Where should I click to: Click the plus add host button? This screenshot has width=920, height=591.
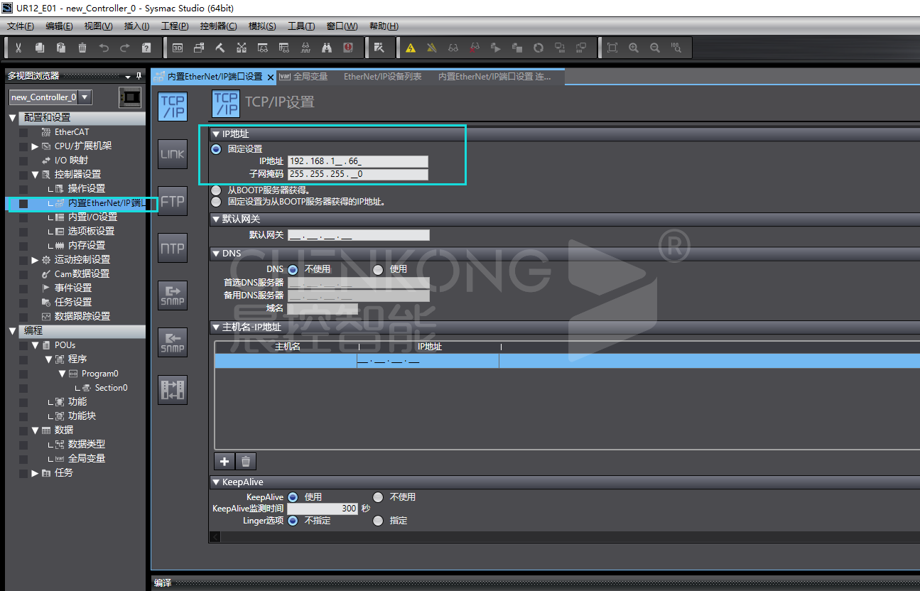224,462
